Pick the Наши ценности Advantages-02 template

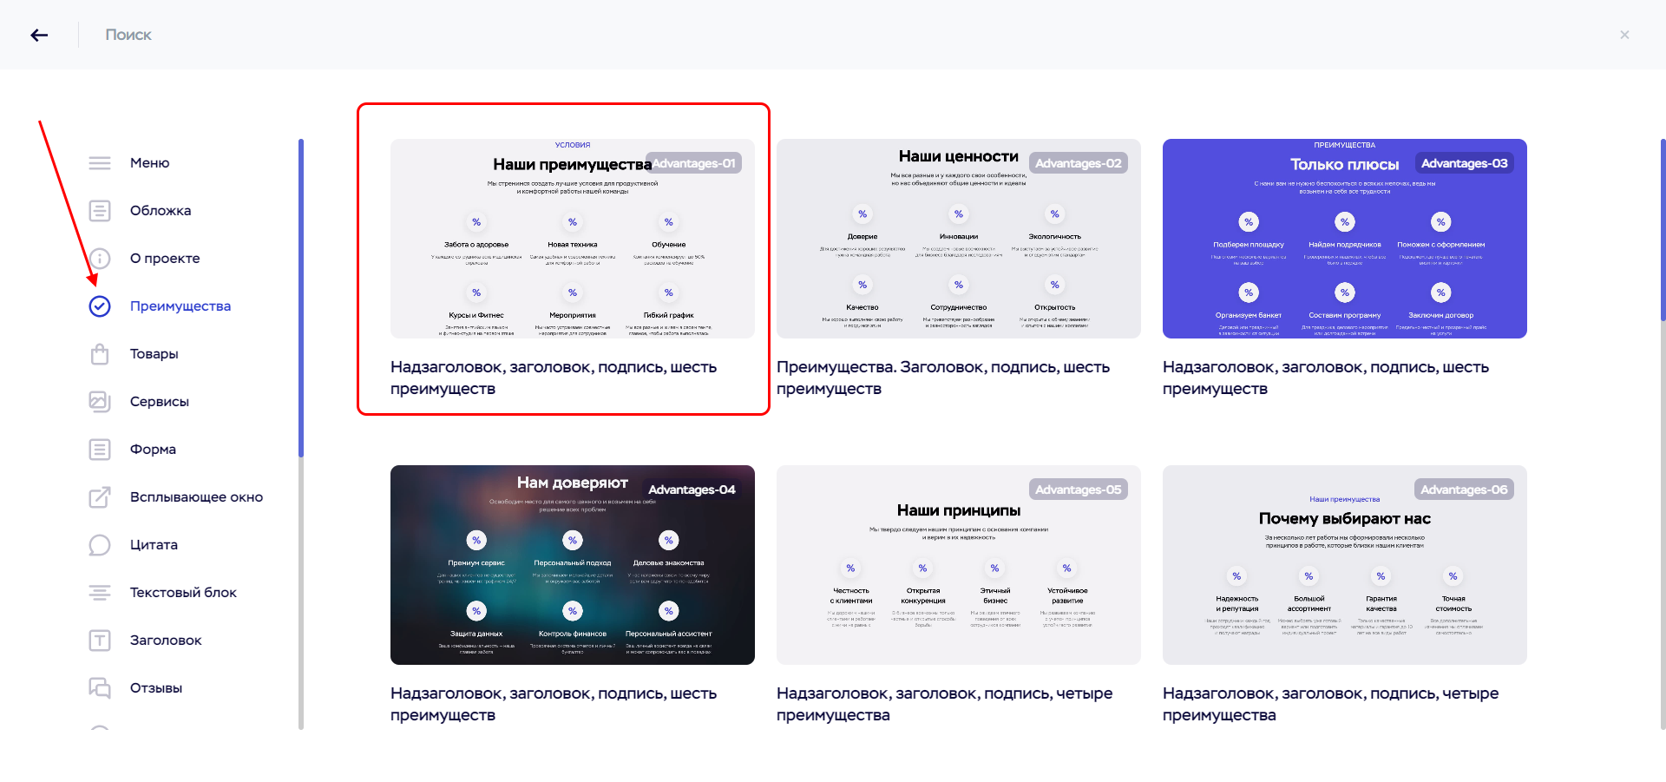(x=959, y=239)
